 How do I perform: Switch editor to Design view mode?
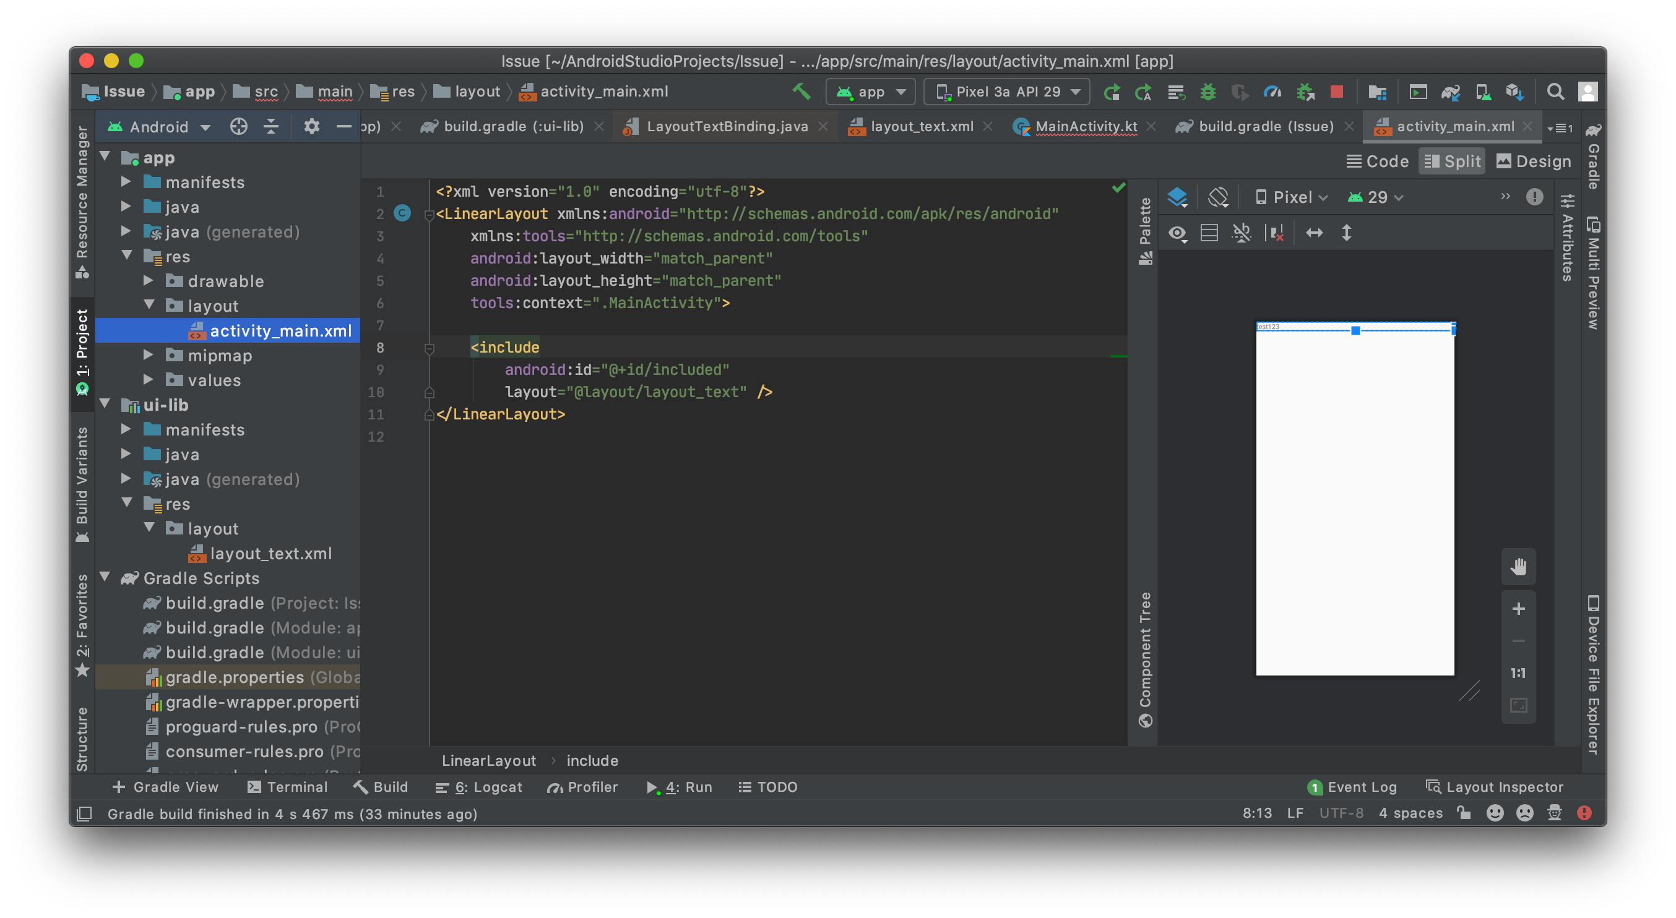pyautogui.click(x=1534, y=161)
